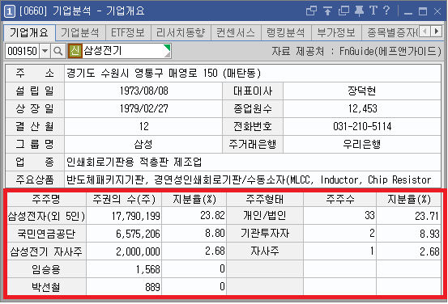Click the 주주형태 column header

click(265, 199)
